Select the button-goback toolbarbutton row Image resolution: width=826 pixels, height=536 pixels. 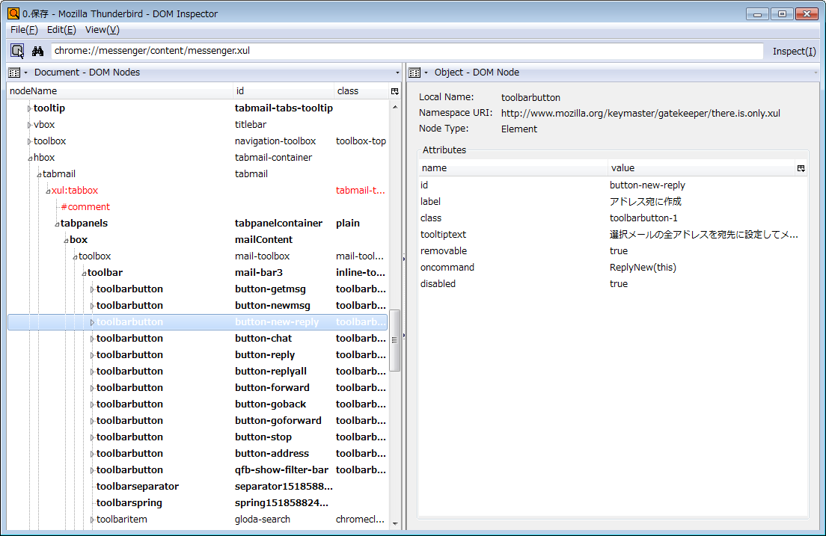click(198, 404)
